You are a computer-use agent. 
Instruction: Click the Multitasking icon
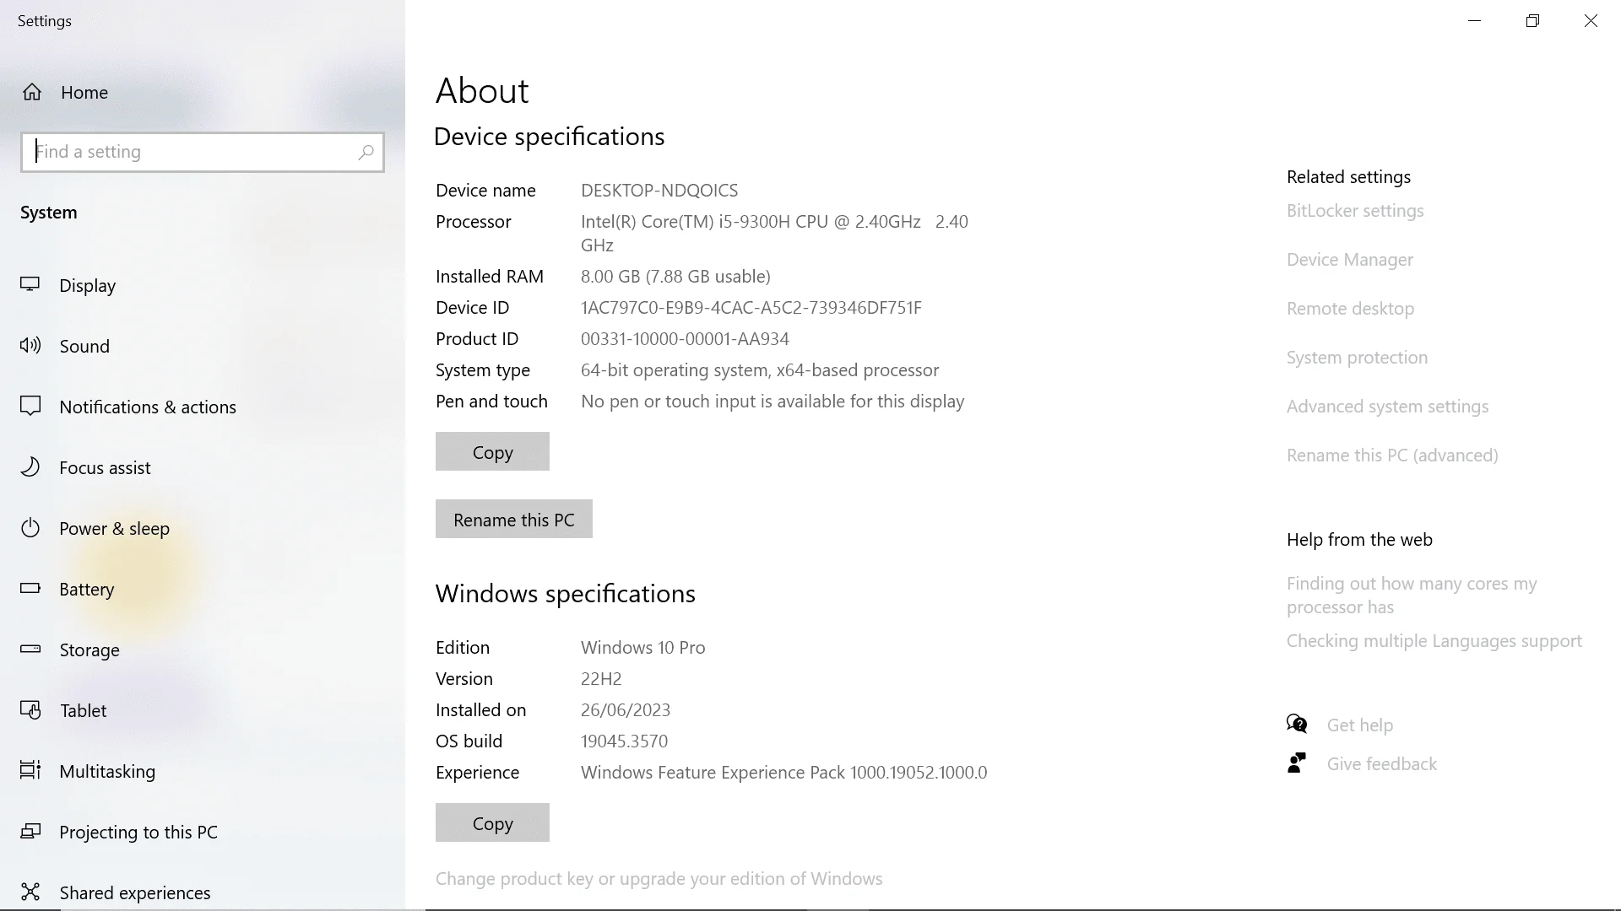coord(30,771)
